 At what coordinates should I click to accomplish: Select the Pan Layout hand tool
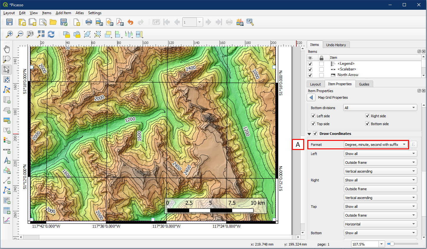tap(7, 49)
